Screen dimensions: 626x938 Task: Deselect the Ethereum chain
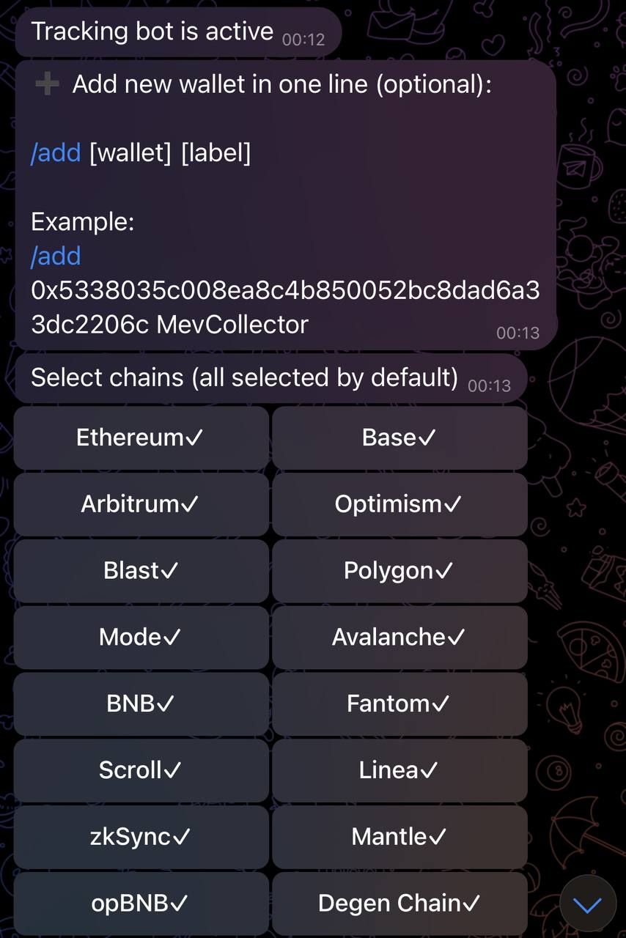[x=140, y=437]
